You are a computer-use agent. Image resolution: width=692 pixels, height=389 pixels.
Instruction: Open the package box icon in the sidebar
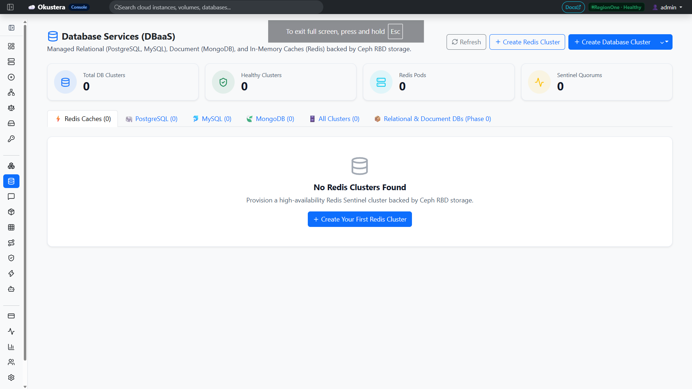tap(11, 212)
